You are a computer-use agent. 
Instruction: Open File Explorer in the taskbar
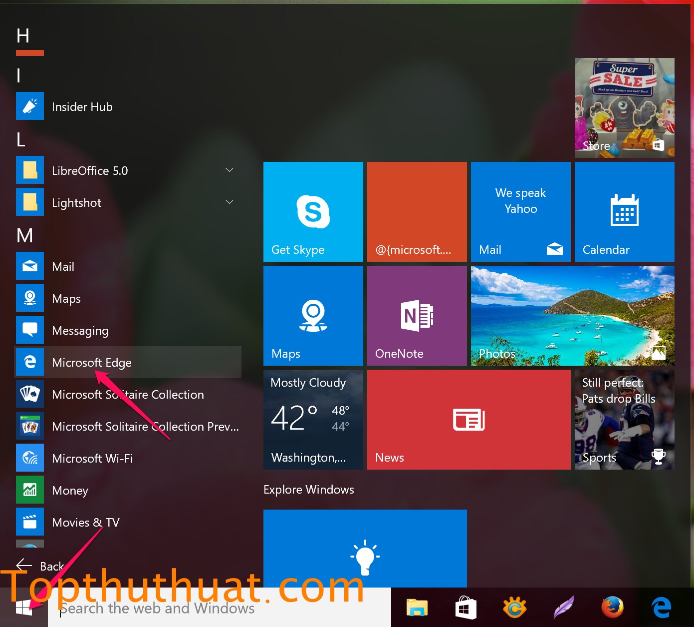[x=417, y=608]
